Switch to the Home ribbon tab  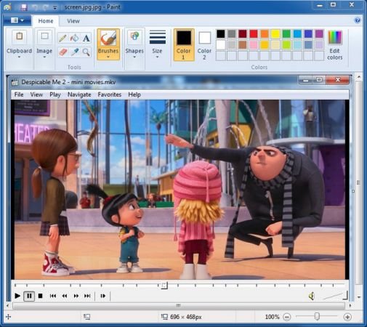pyautogui.click(x=46, y=21)
